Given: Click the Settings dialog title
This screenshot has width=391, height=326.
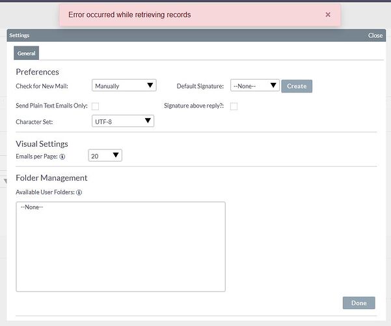Looking at the screenshot, I should 20,35.
